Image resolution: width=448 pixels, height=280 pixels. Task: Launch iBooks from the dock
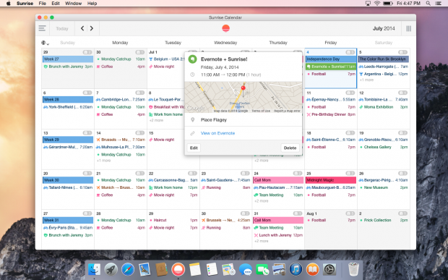coord(313,270)
